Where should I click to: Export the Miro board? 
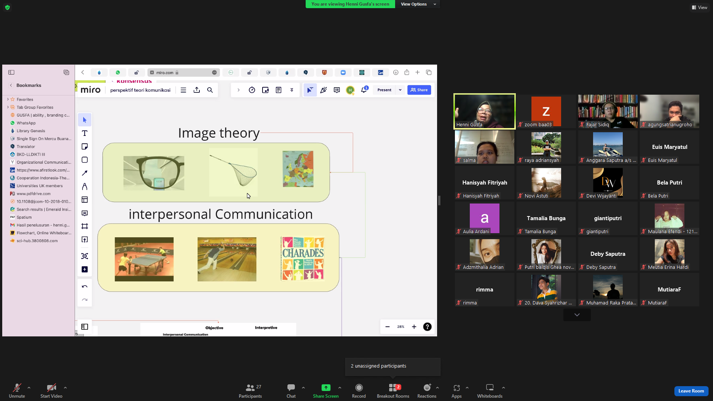(x=197, y=90)
